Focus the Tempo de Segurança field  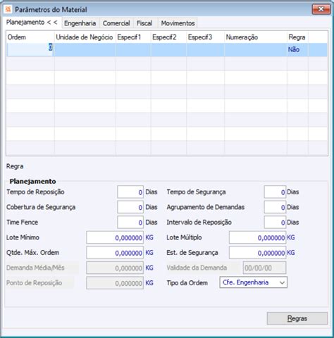[275, 192]
